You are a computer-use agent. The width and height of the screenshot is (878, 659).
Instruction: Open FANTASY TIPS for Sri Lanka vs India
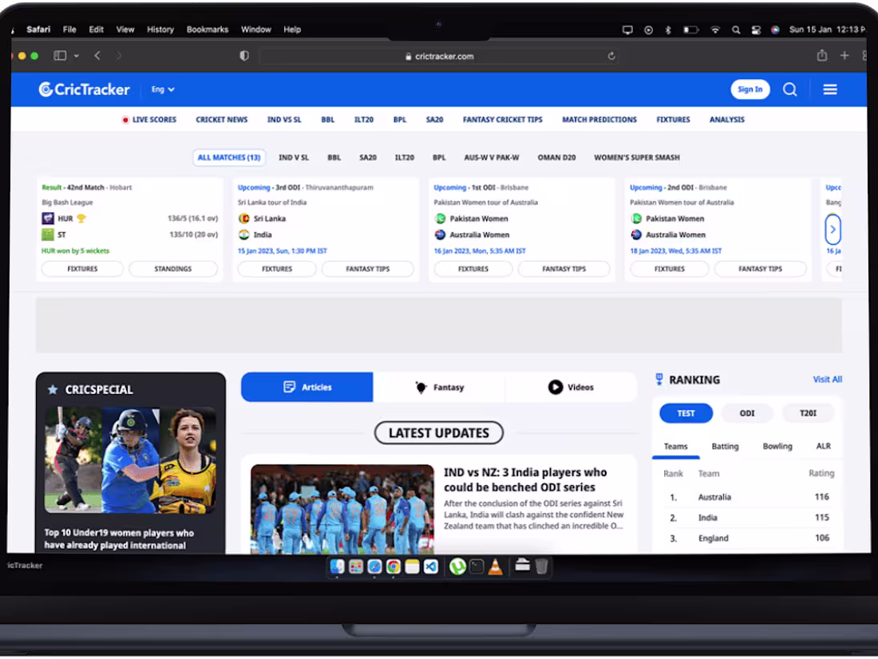pos(367,269)
